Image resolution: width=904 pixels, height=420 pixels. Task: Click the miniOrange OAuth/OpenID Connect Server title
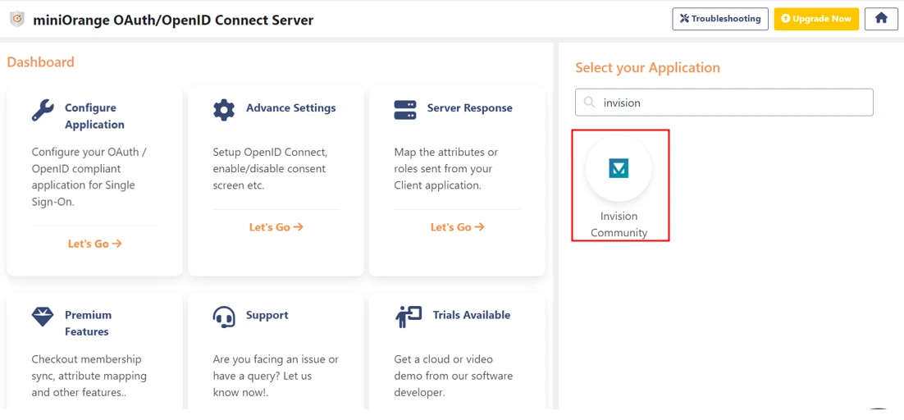click(173, 21)
